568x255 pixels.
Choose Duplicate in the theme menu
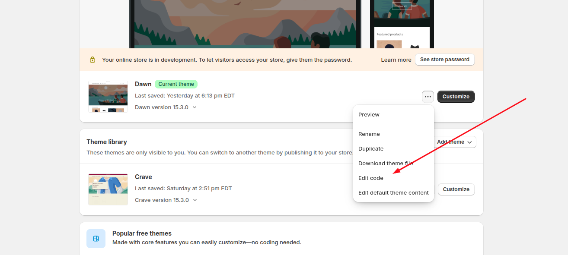coord(393,148)
